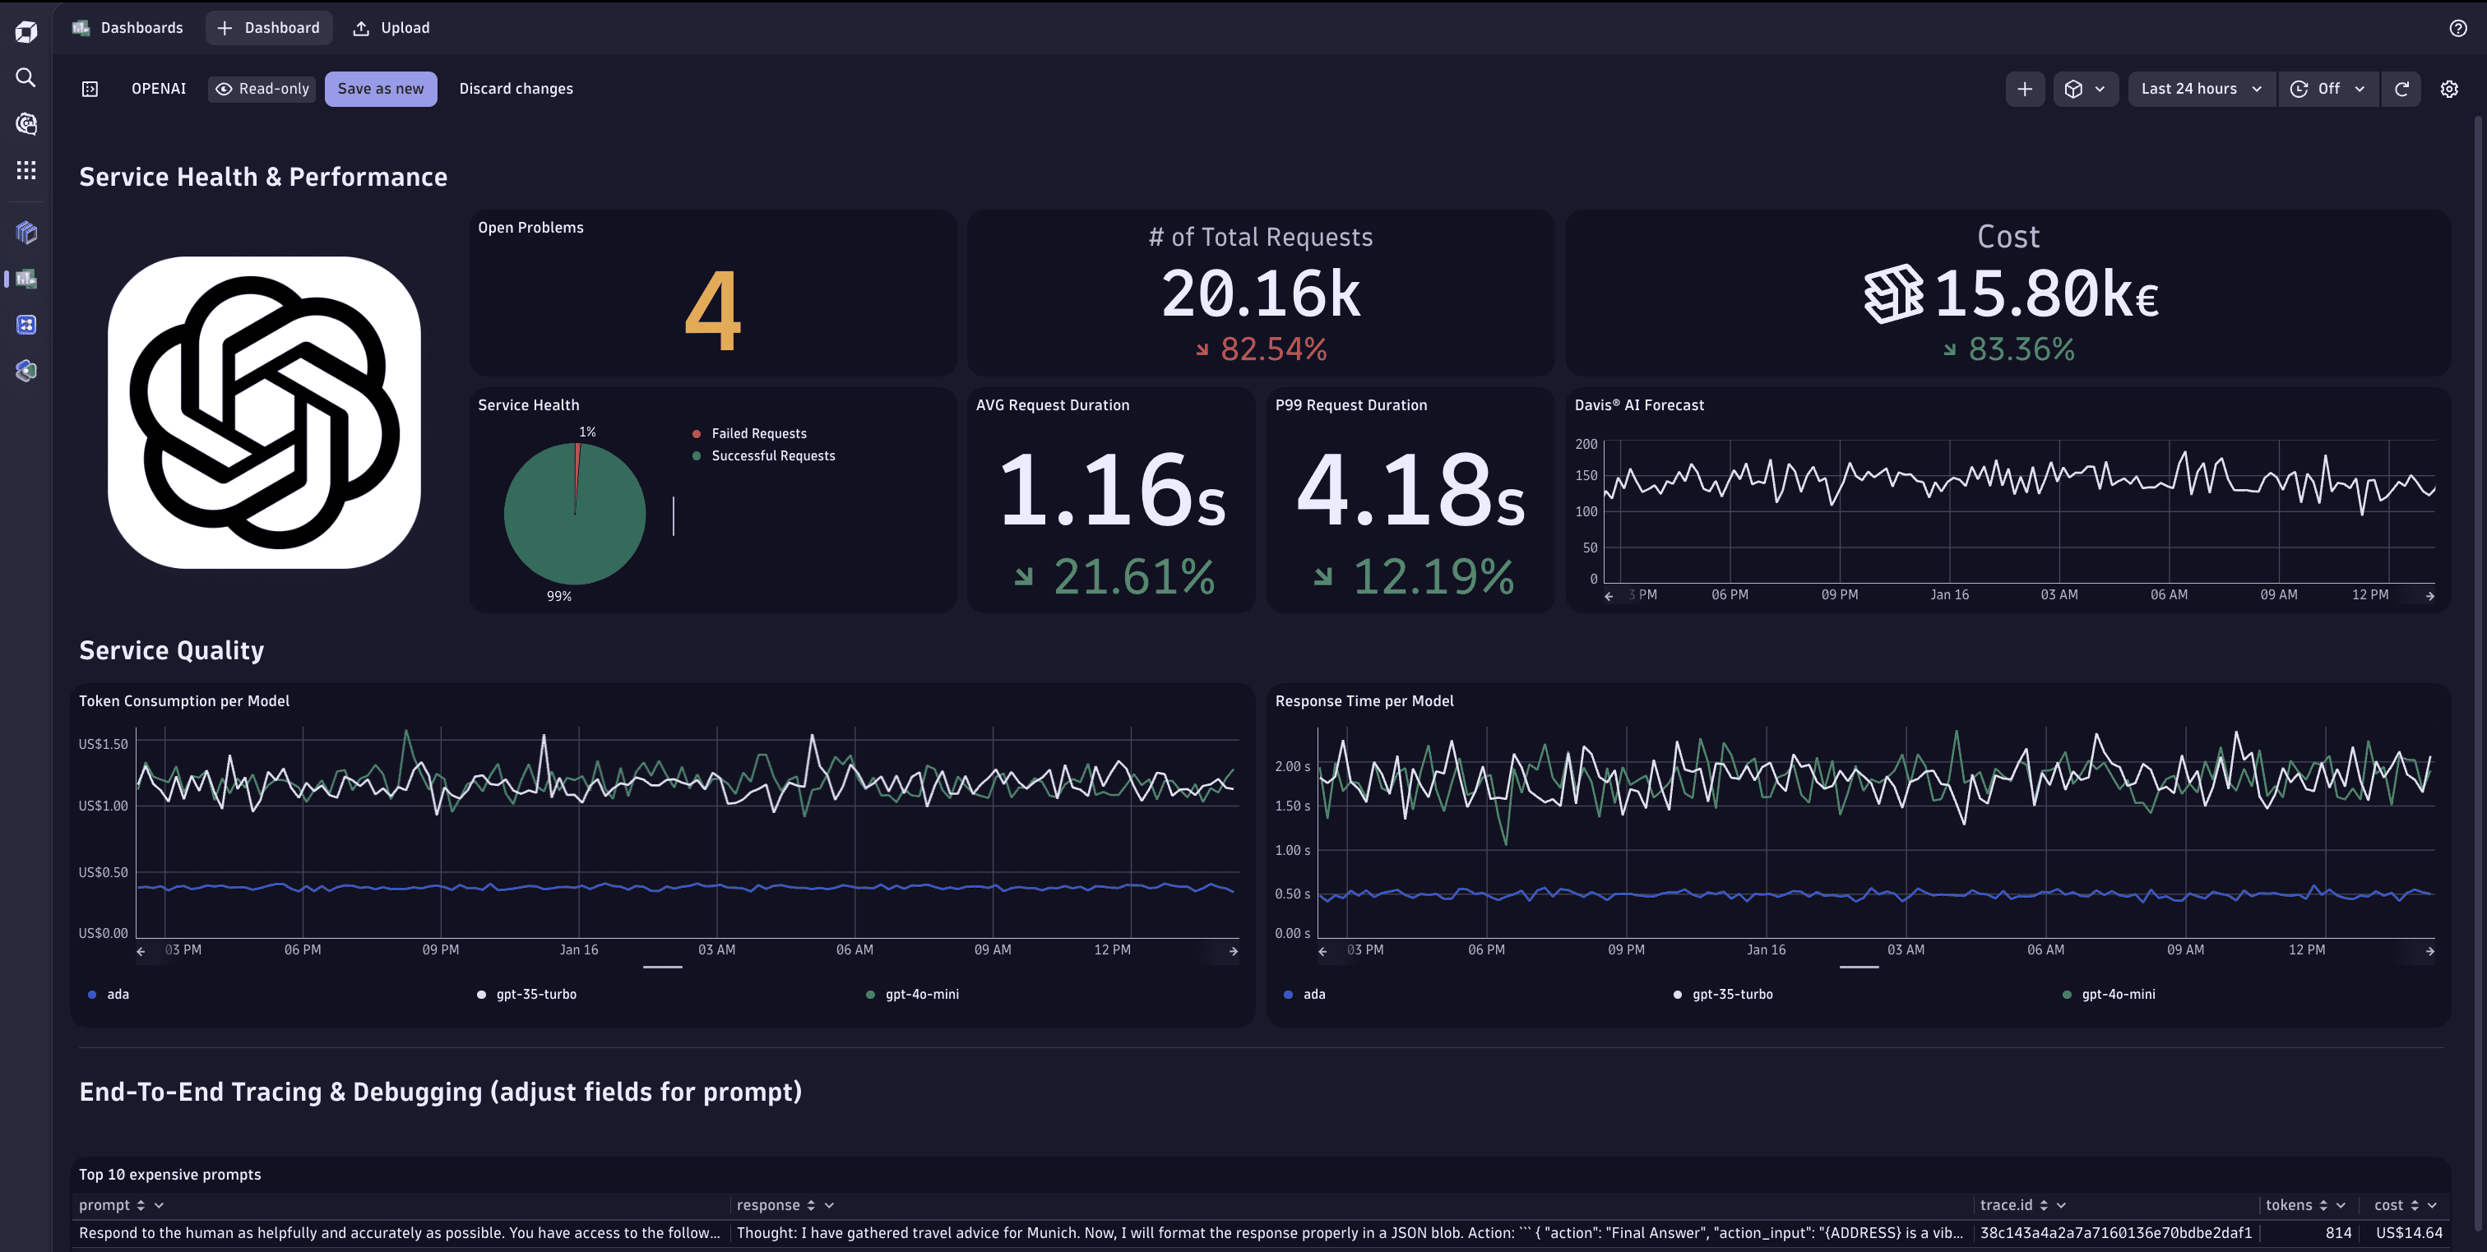This screenshot has height=1252, width=2487.
Task: Open the Last 24 hours timeframe dropdown
Action: [x=2199, y=89]
